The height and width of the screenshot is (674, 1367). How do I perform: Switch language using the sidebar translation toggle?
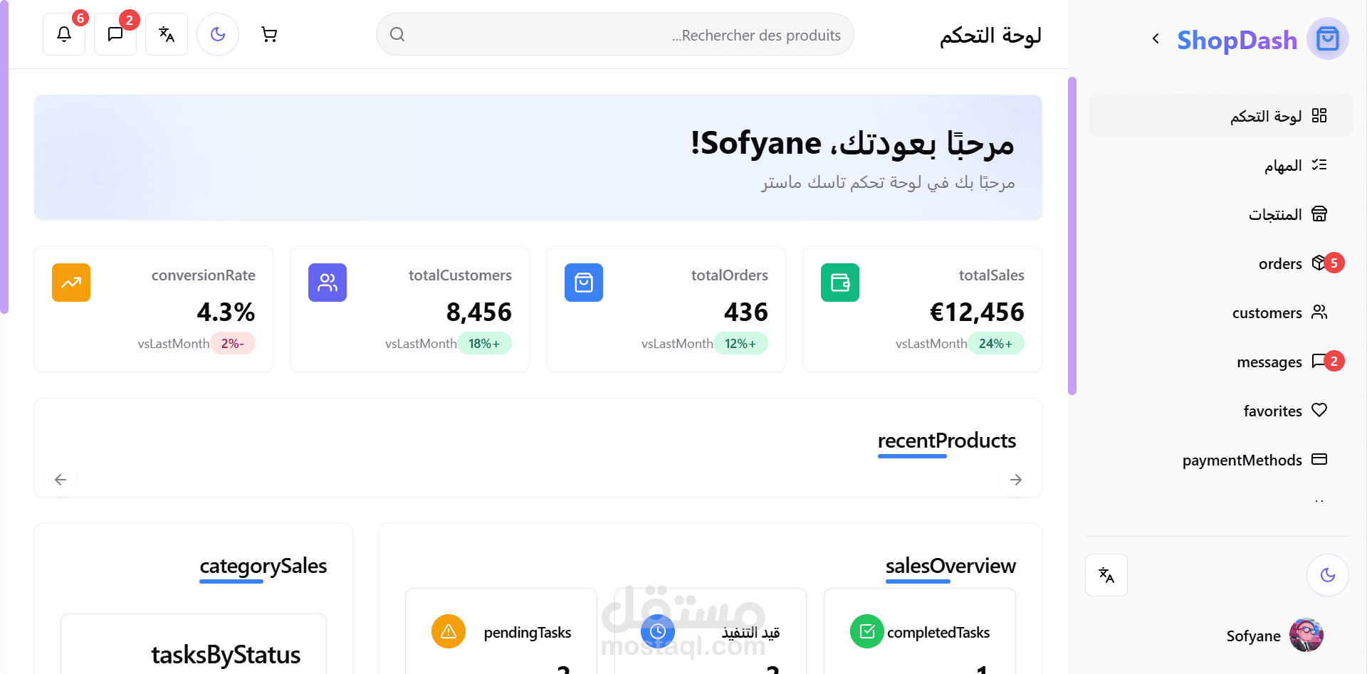point(1106,575)
